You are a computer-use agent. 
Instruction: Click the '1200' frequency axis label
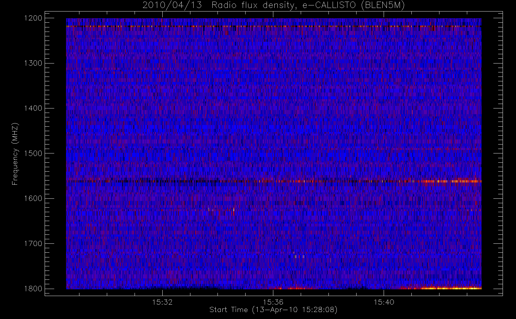(33, 18)
